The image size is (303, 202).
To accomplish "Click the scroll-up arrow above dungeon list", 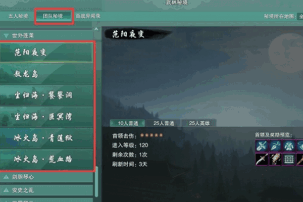I will pos(96,29).
